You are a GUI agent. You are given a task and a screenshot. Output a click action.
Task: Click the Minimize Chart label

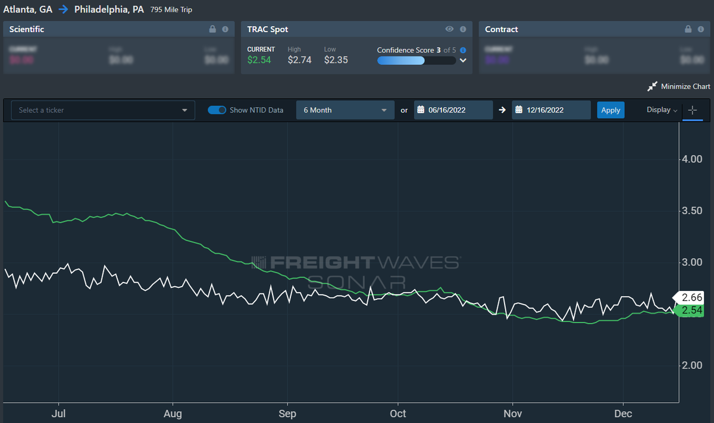coord(685,87)
